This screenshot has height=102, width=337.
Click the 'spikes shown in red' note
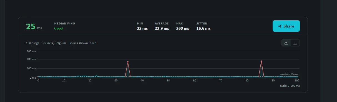83,43
